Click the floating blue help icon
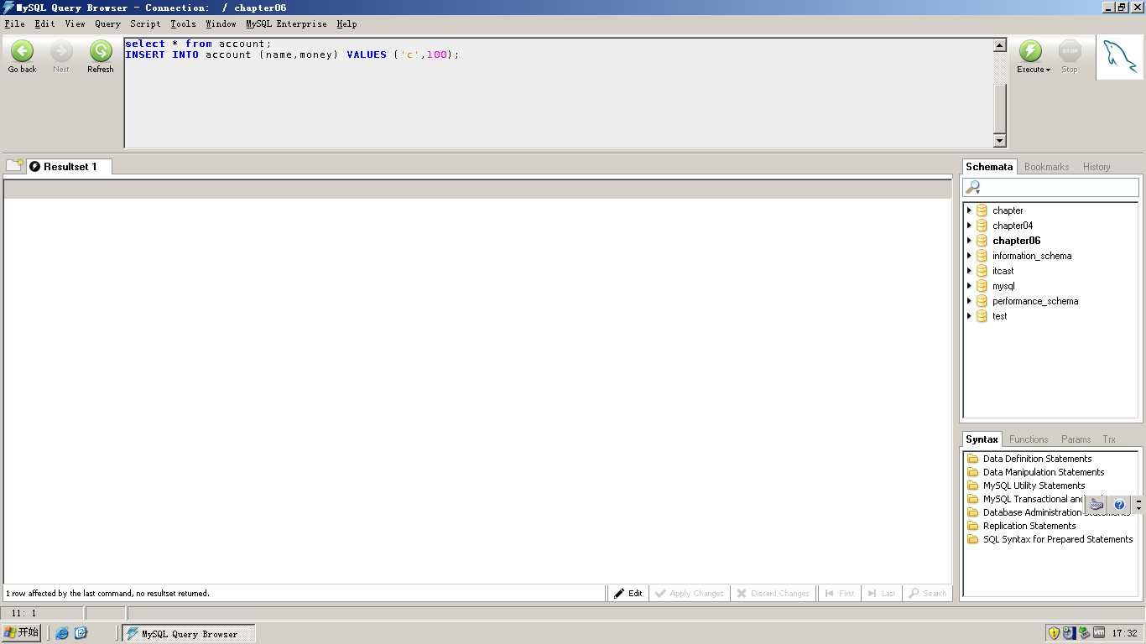The width and height of the screenshot is (1146, 644). (x=1119, y=505)
